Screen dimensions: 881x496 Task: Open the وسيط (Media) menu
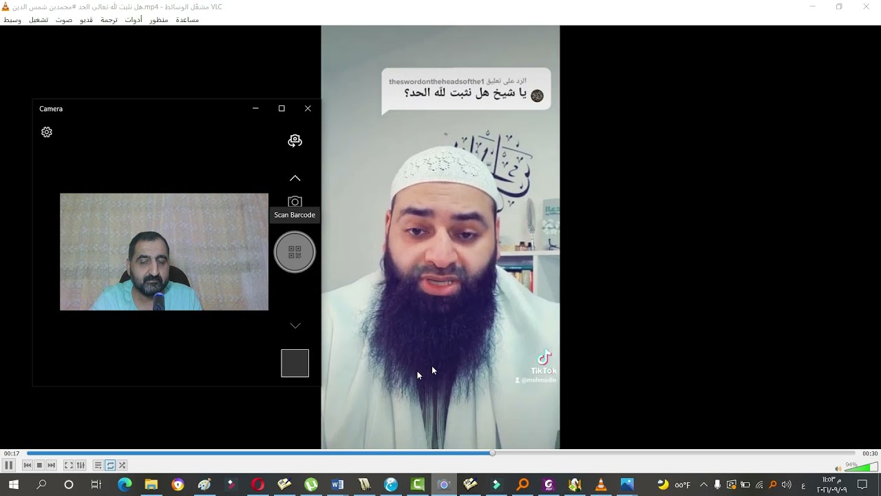[x=12, y=20]
